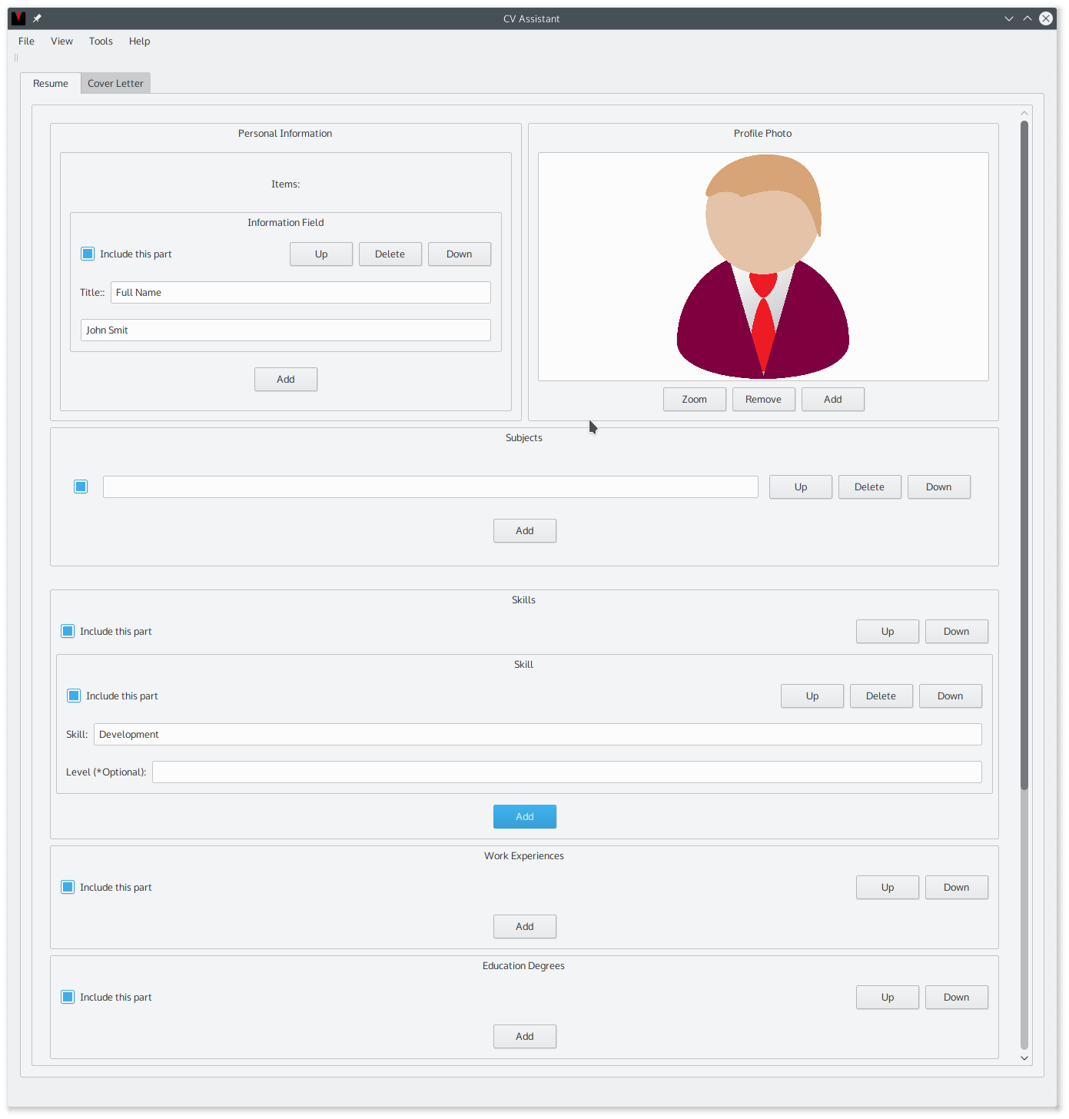This screenshot has width=1069, height=1119.
Task: Click the CV Assistant app icon in title bar
Action: pos(18,18)
